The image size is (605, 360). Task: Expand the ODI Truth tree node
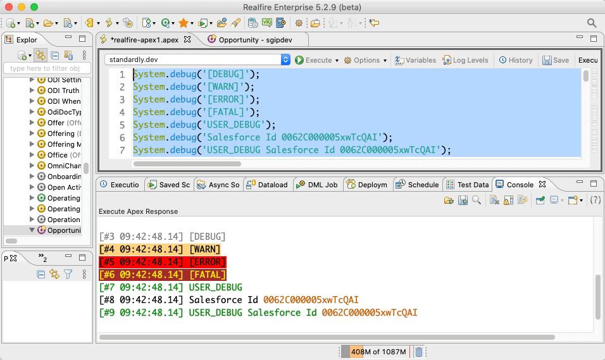click(32, 90)
